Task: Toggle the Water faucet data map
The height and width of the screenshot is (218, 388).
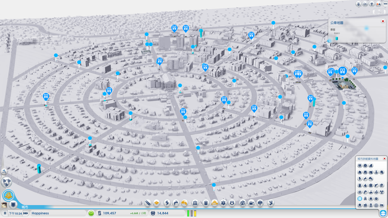Action: point(365,179)
